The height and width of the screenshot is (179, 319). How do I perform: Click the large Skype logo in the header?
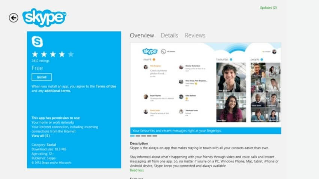pos(44,17)
